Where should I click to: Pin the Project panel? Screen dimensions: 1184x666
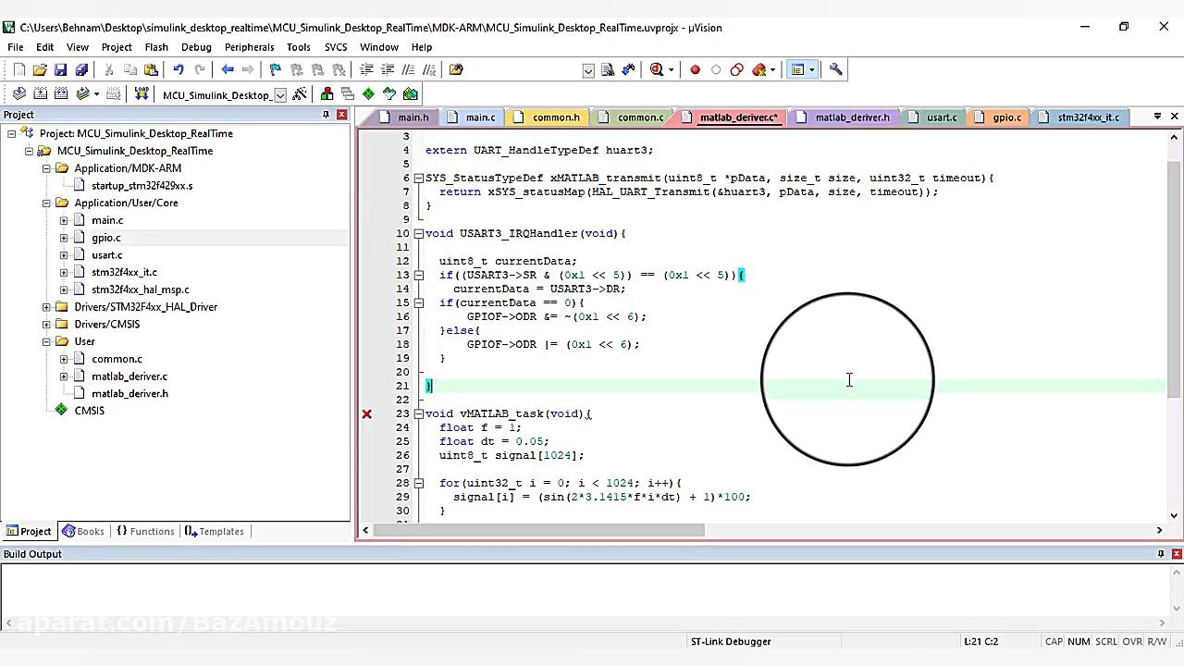click(326, 115)
